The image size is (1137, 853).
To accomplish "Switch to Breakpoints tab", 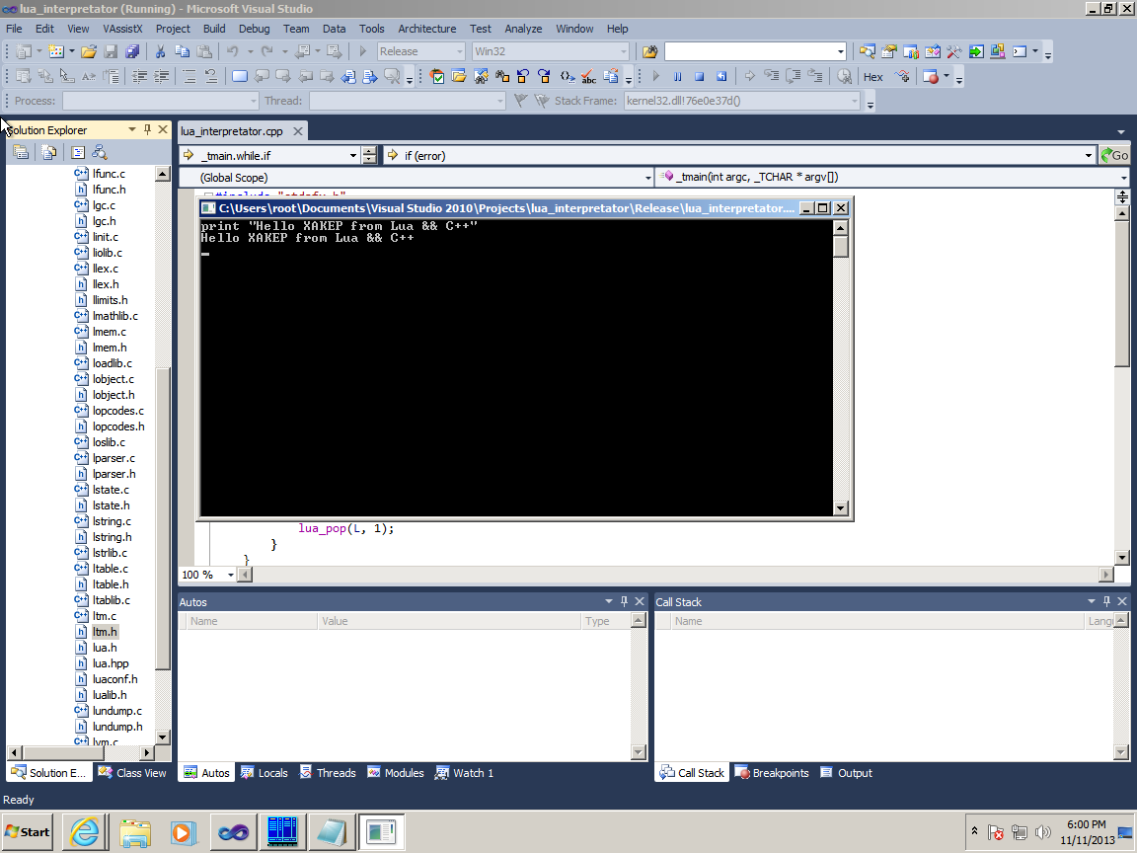I will [772, 772].
